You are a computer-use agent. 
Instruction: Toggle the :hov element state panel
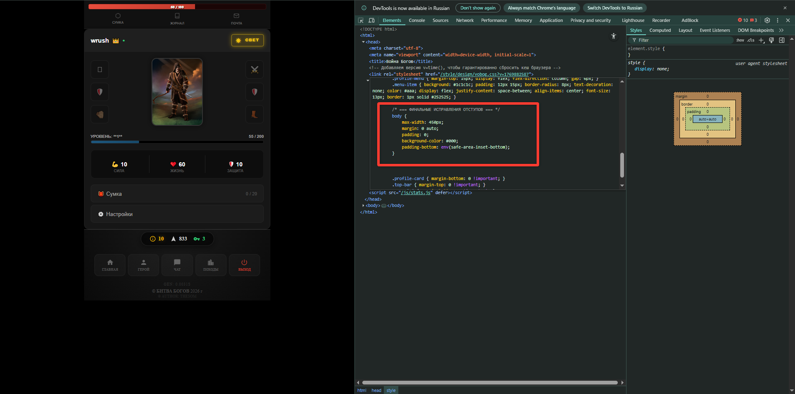[740, 40]
